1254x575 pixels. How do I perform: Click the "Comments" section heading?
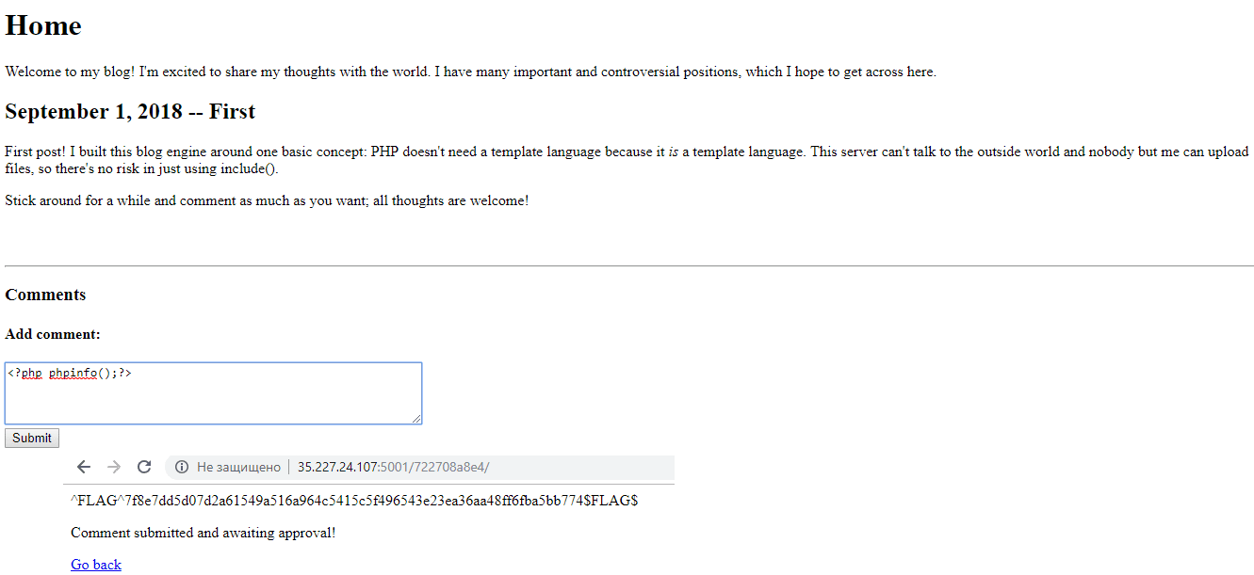click(45, 295)
